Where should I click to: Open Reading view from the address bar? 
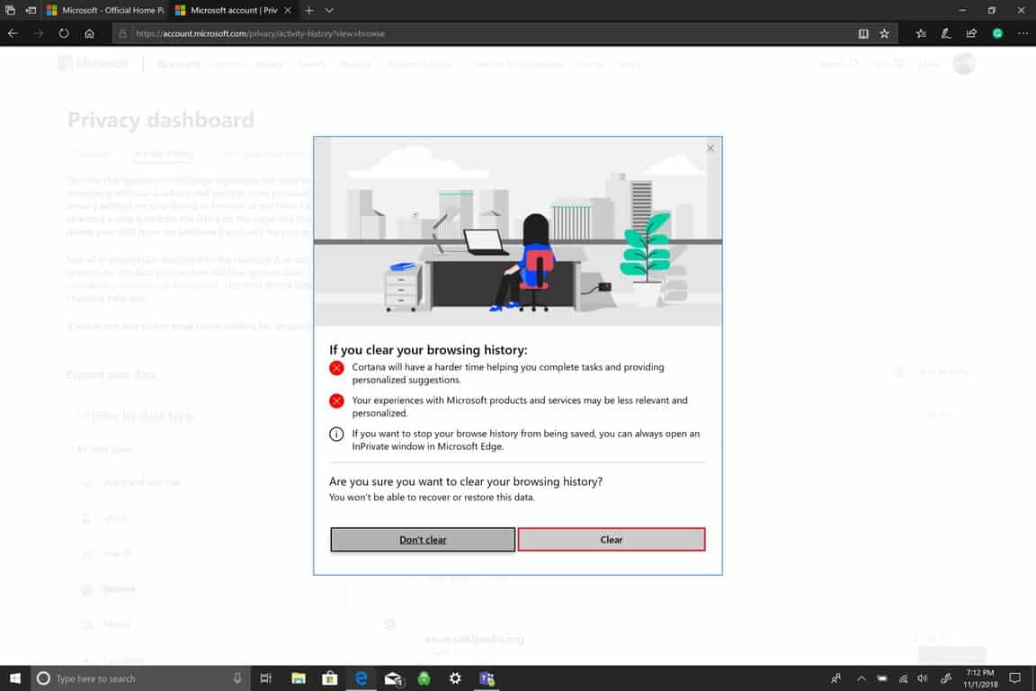(x=863, y=33)
